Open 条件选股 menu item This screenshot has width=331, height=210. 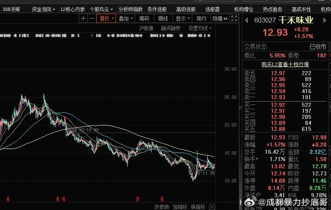click(157, 9)
